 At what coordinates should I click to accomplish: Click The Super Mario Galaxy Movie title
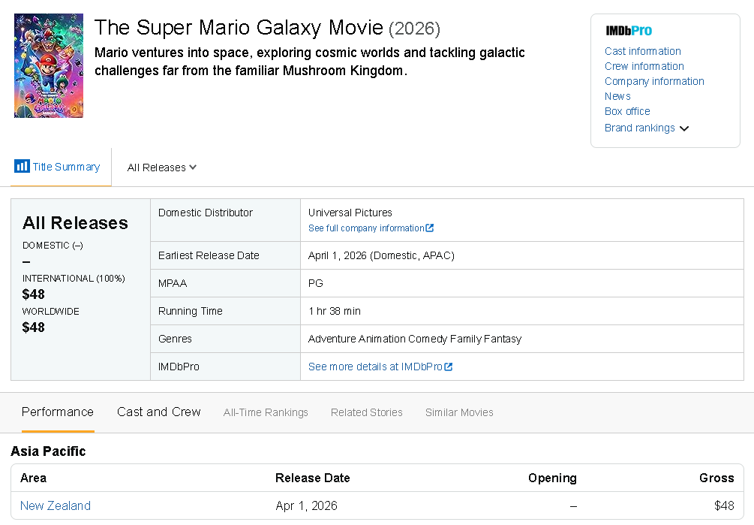pyautogui.click(x=239, y=28)
